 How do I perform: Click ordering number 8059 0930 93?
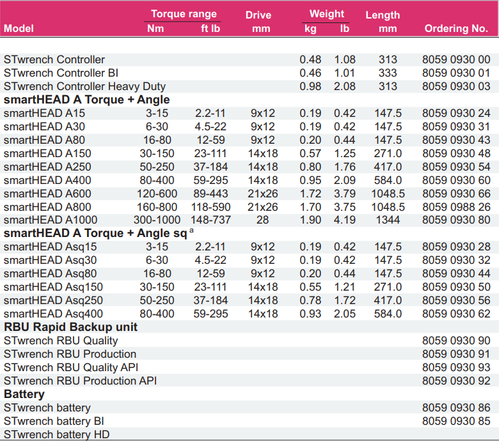click(456, 367)
